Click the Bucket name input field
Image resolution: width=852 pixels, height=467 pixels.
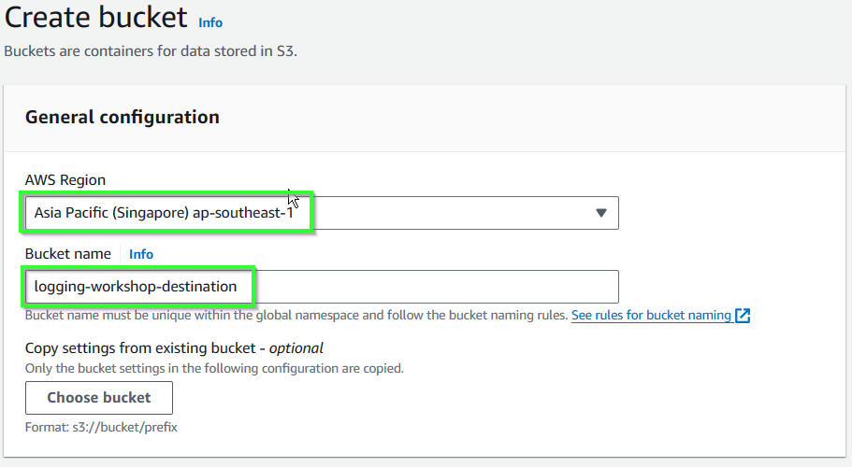322,287
